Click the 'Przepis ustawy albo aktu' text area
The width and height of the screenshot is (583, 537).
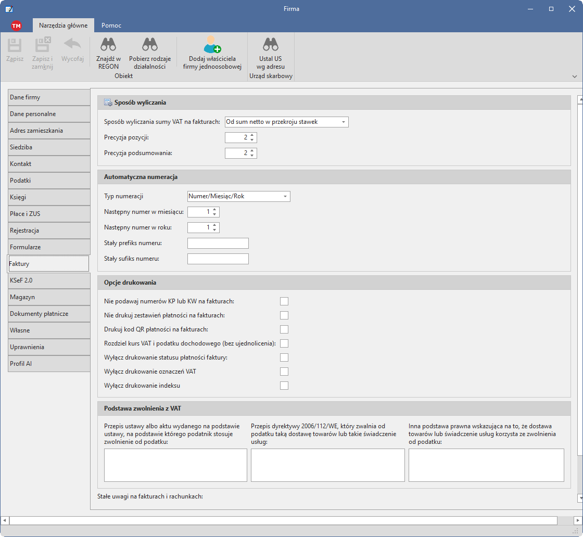[x=175, y=465]
